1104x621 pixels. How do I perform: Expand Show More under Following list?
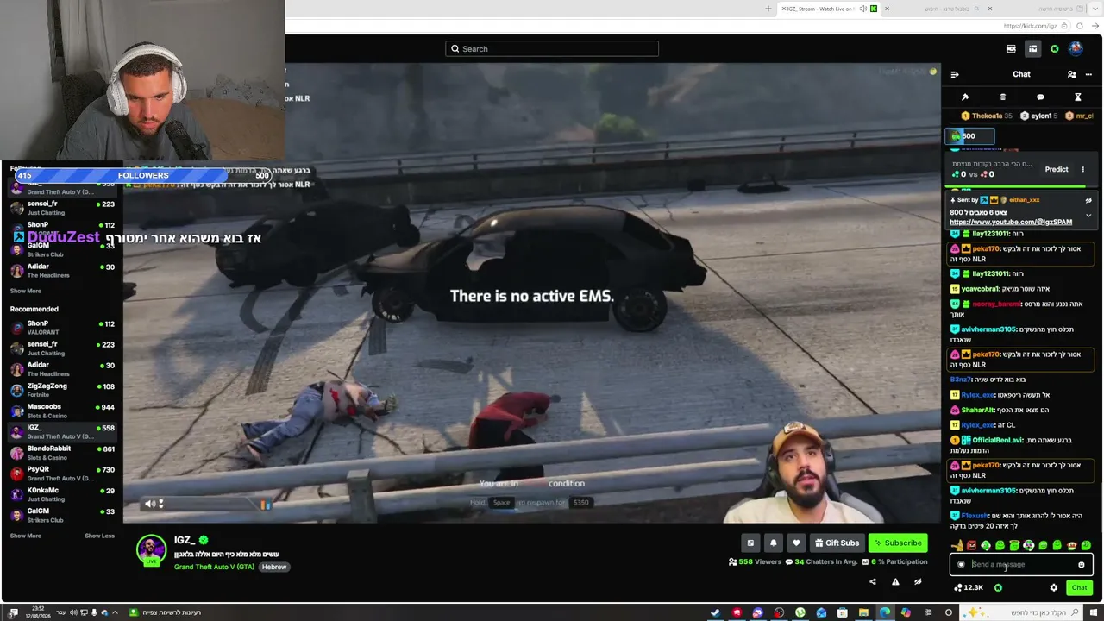click(x=26, y=291)
